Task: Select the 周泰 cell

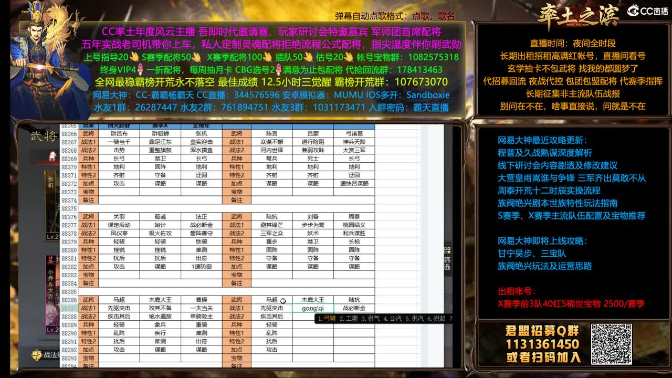Action: click(x=354, y=217)
